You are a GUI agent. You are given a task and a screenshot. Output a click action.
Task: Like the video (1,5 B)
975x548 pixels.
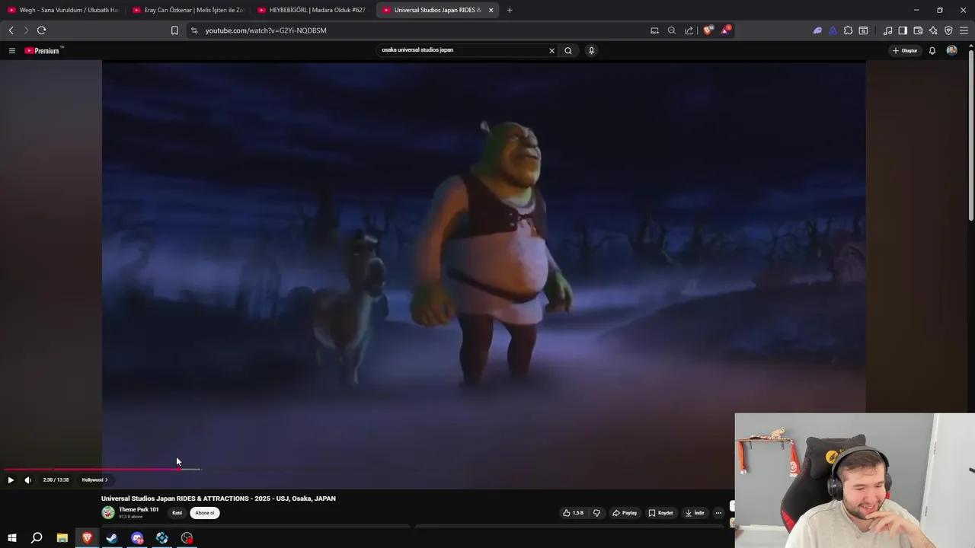pos(573,513)
